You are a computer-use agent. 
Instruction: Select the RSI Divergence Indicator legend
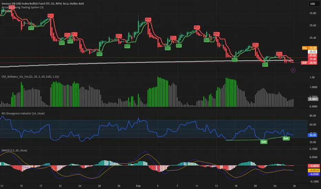point(23,113)
